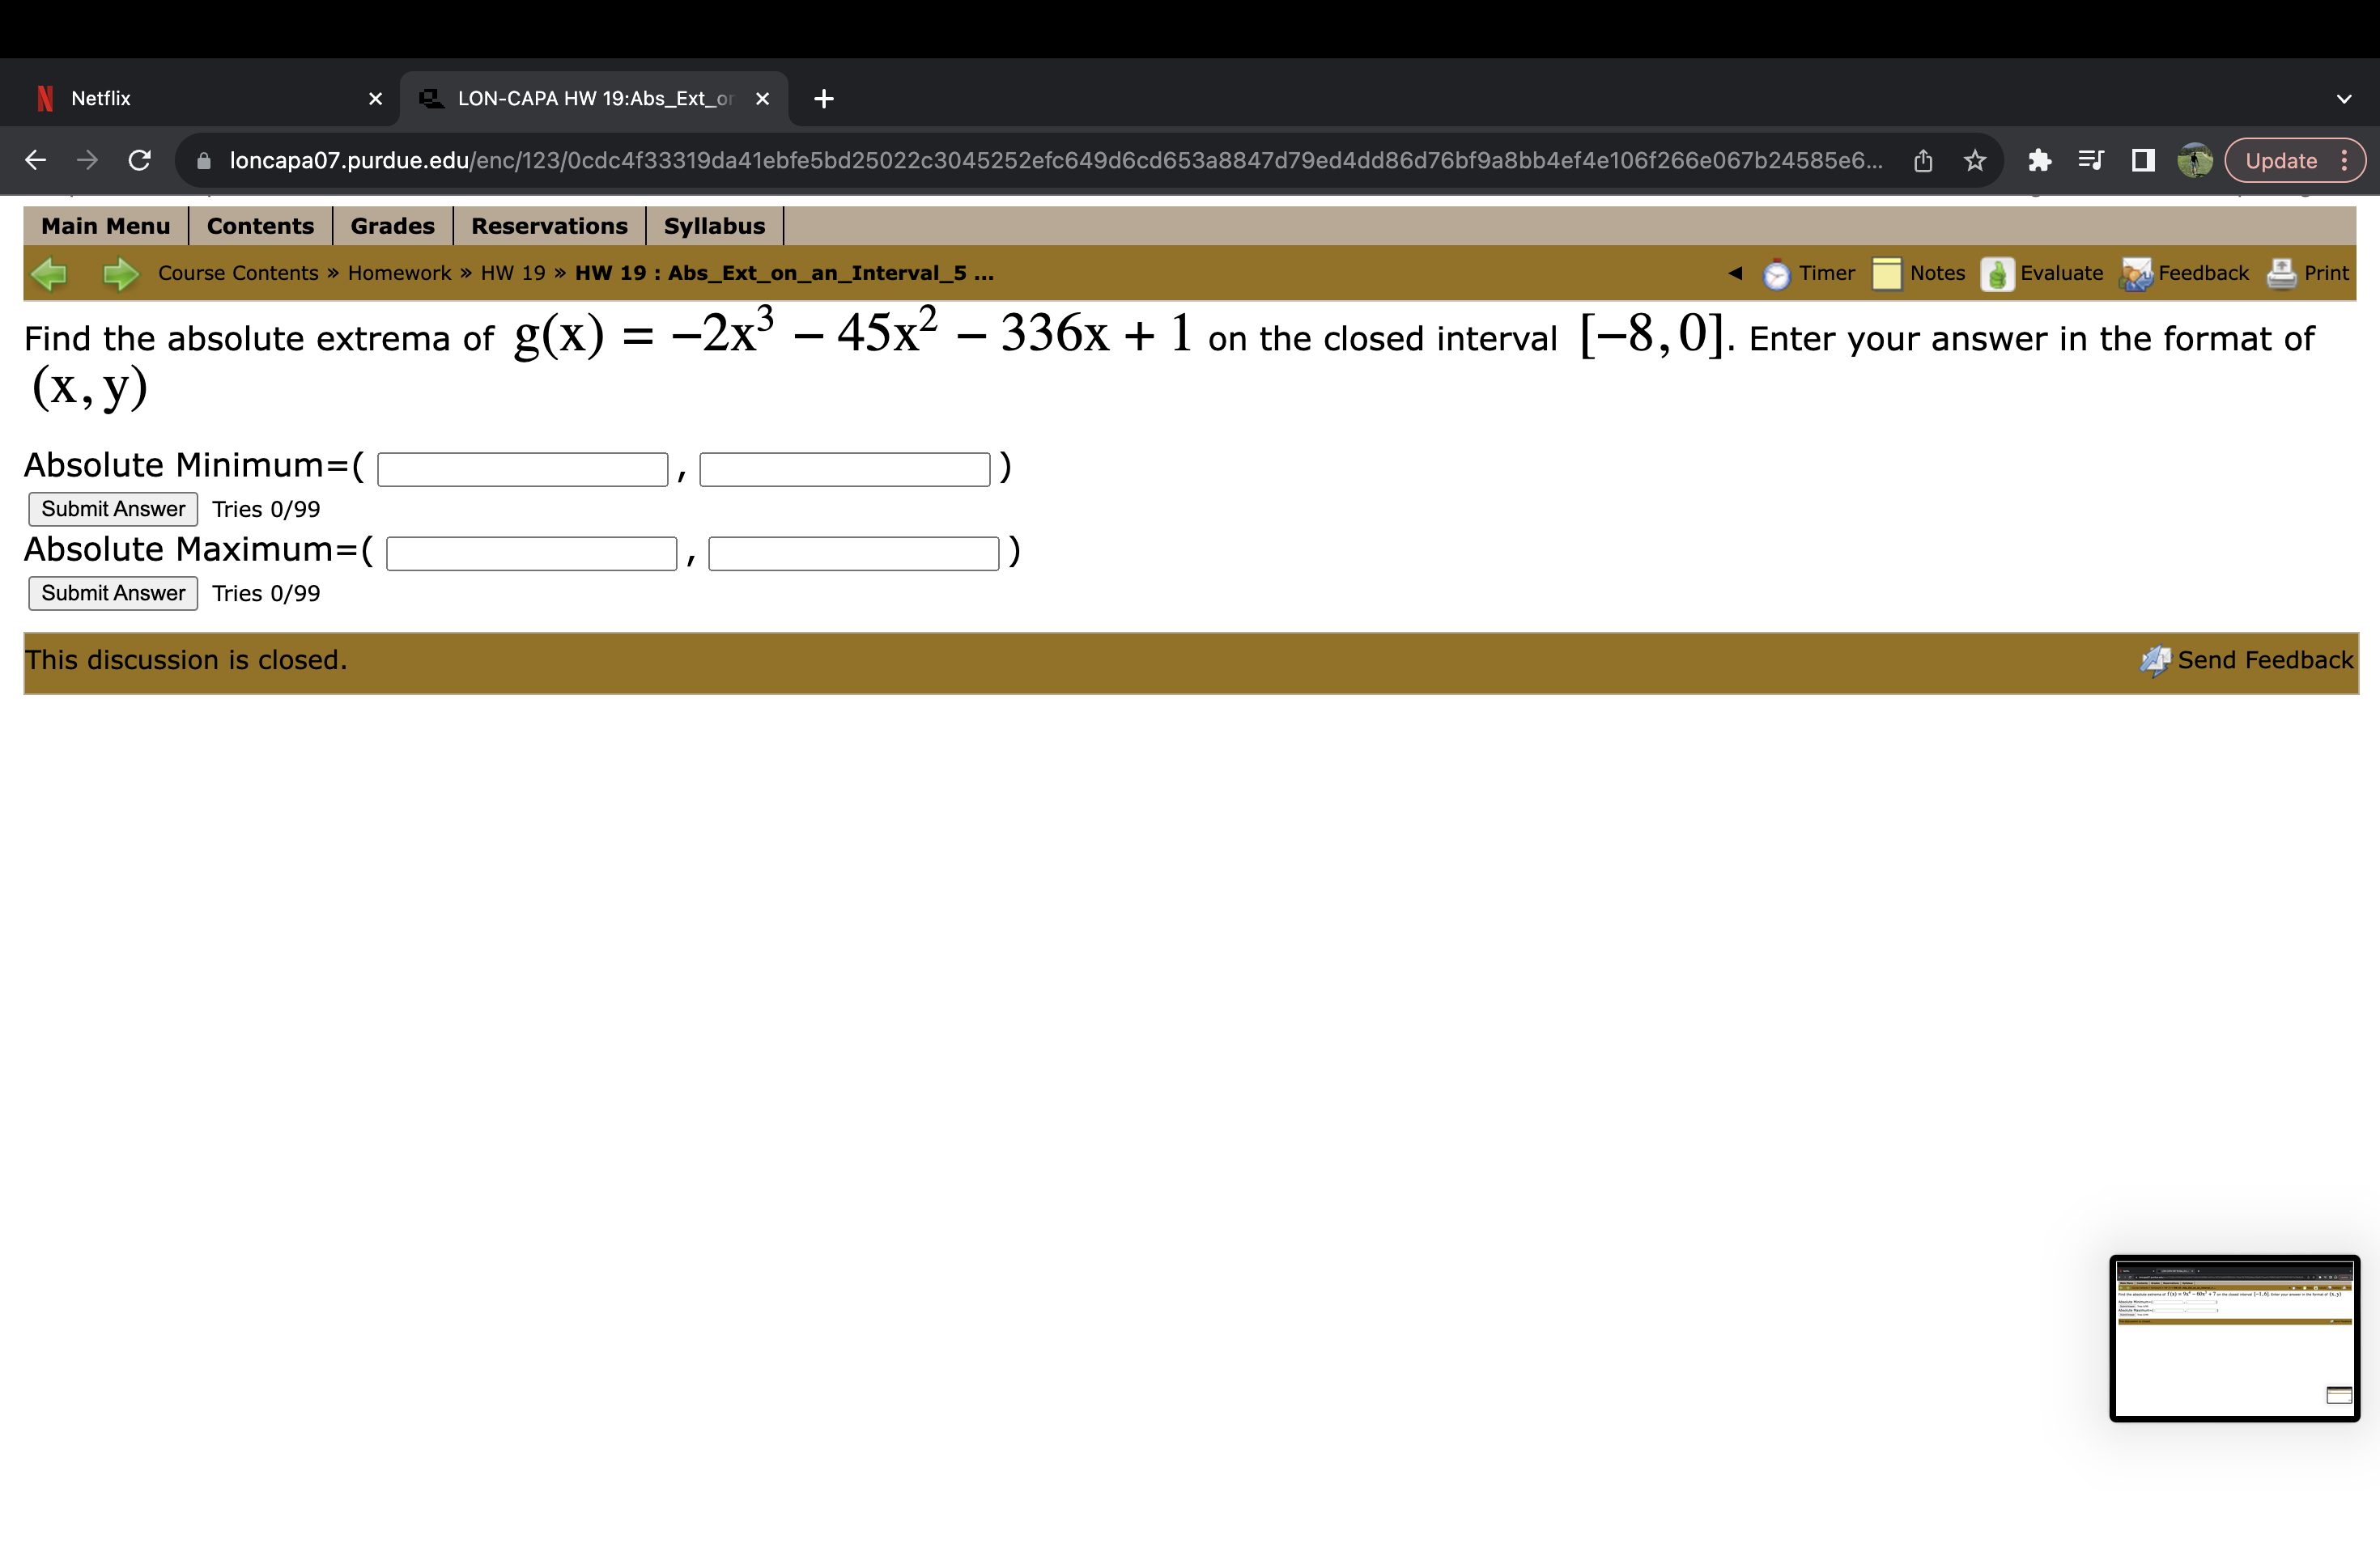Submit the Absolute Minimum answer
This screenshot has width=2380, height=1547.
click(109, 508)
